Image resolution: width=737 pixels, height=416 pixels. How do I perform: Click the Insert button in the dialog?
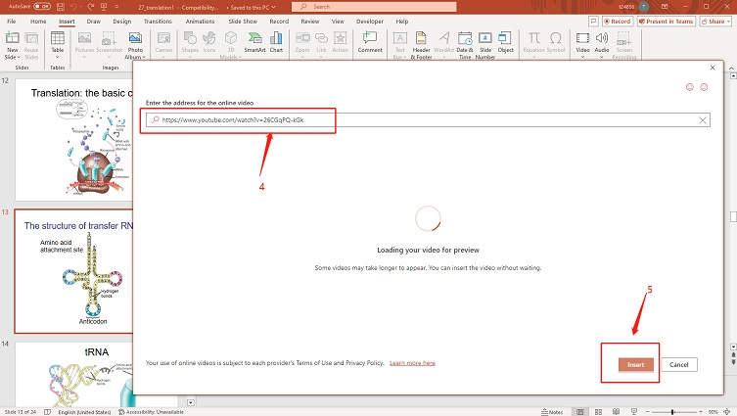point(635,364)
